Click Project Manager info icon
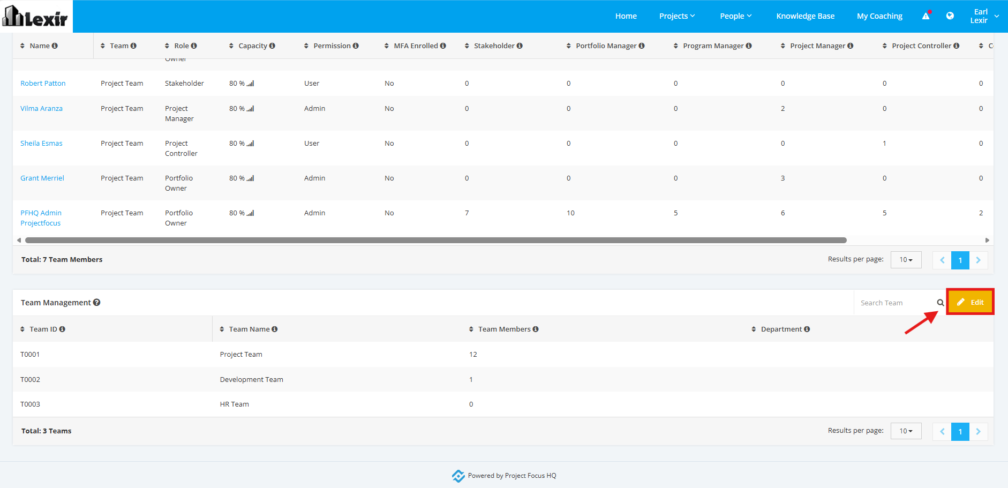Image resolution: width=1008 pixels, height=488 pixels. [851, 46]
